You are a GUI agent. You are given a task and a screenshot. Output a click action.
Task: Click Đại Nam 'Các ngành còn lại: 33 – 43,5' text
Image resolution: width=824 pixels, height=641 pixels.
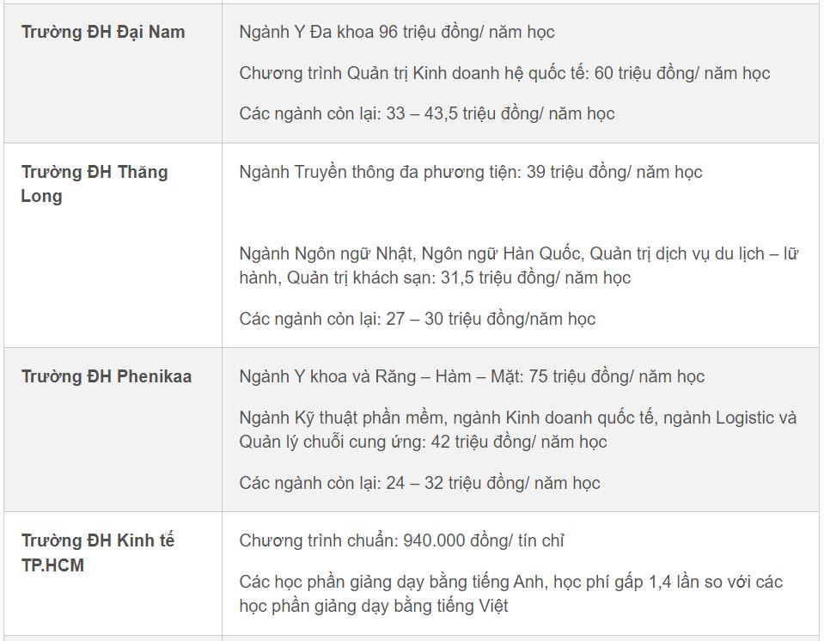(427, 113)
